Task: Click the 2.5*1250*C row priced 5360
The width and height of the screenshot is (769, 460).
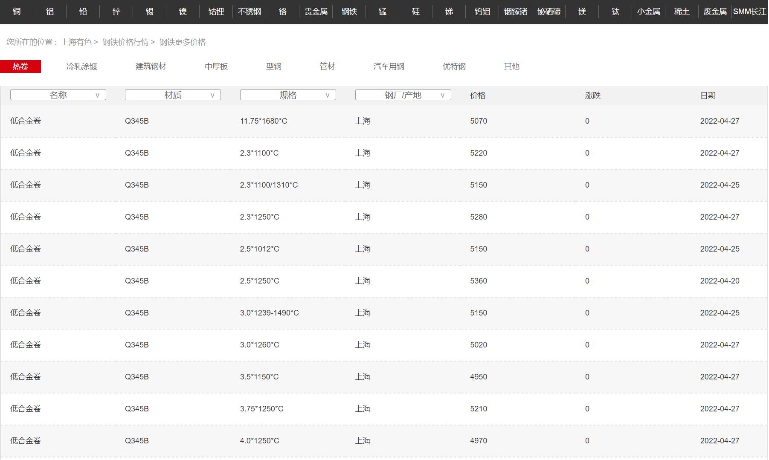Action: coord(259,281)
